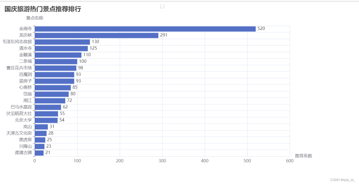359x184 pixels.
Task: Click the 天津古文化街 axis label
Action: click(19, 133)
